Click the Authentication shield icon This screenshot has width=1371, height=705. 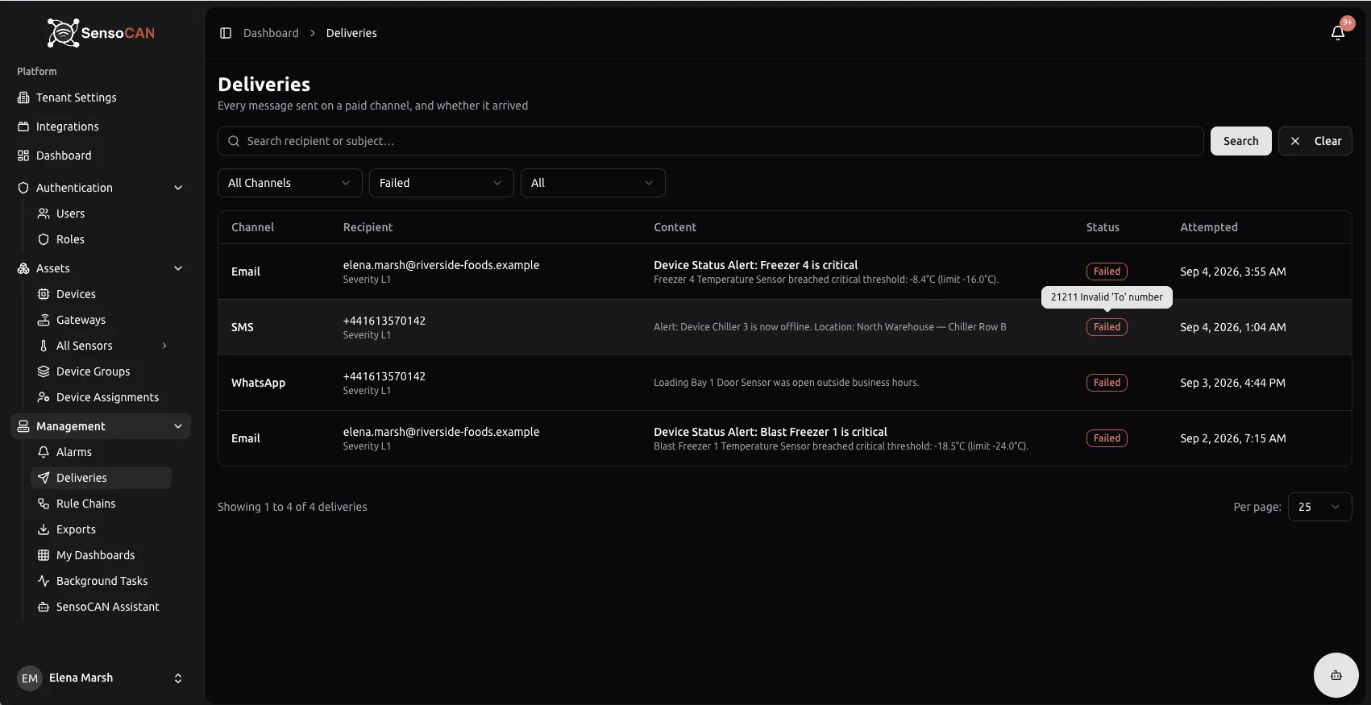point(23,188)
